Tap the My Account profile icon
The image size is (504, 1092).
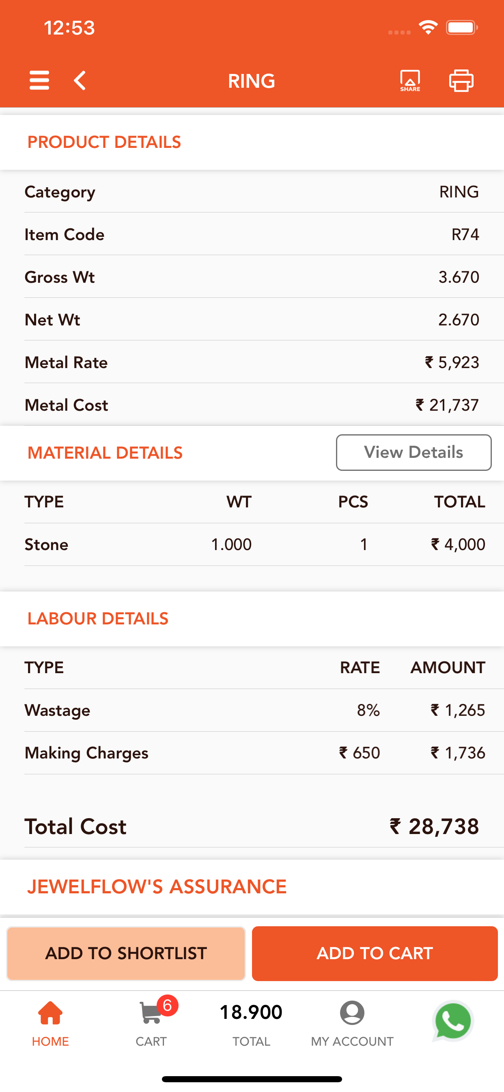click(x=352, y=1013)
